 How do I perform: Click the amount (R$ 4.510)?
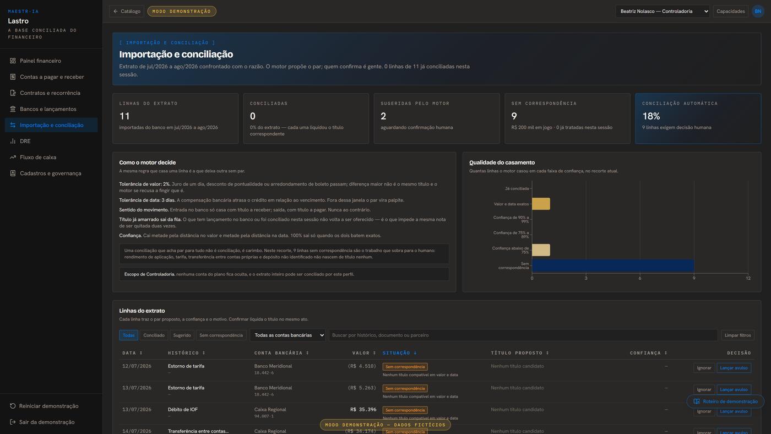(362, 366)
